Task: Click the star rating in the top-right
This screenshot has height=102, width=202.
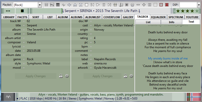Action: 187,11
